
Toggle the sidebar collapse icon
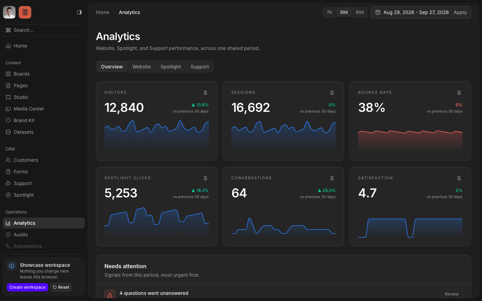pos(79,12)
